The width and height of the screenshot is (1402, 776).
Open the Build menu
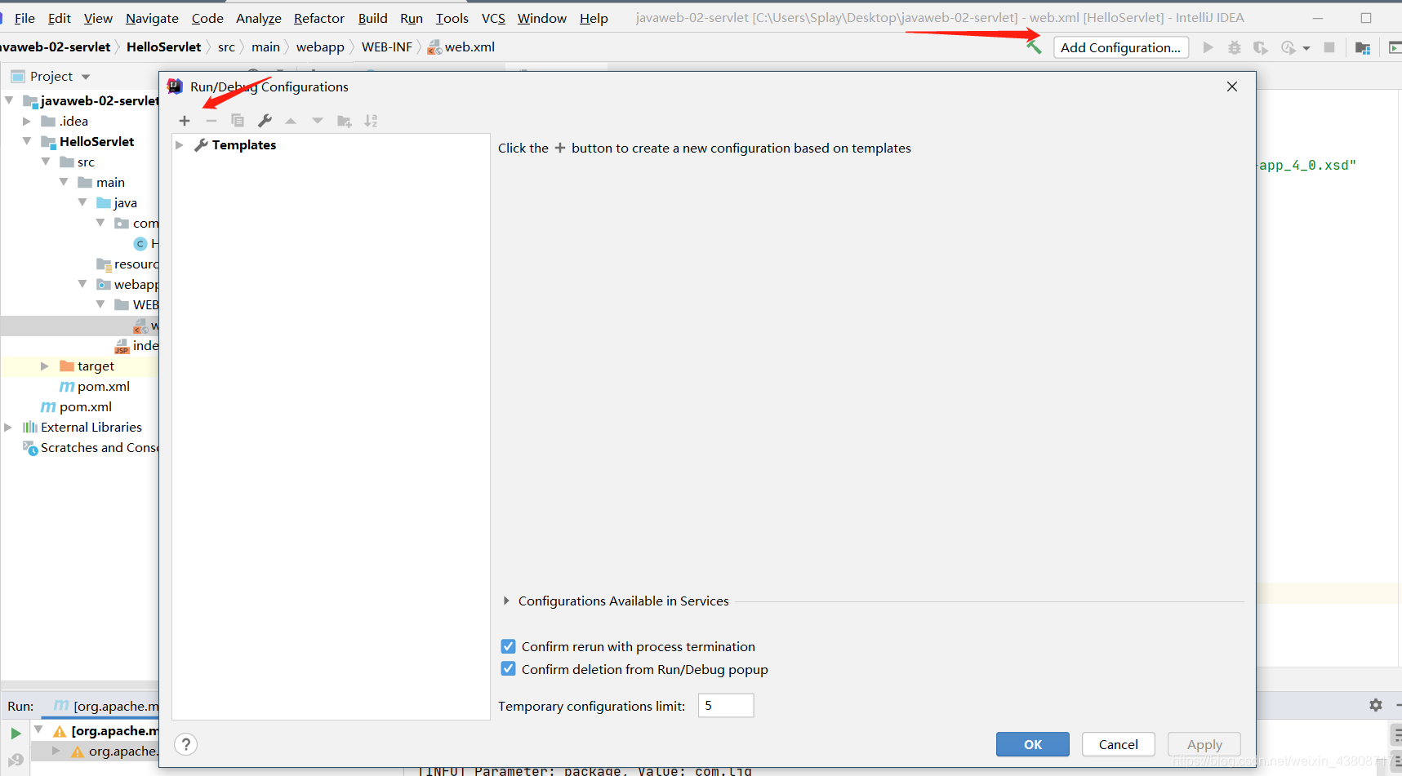point(373,18)
